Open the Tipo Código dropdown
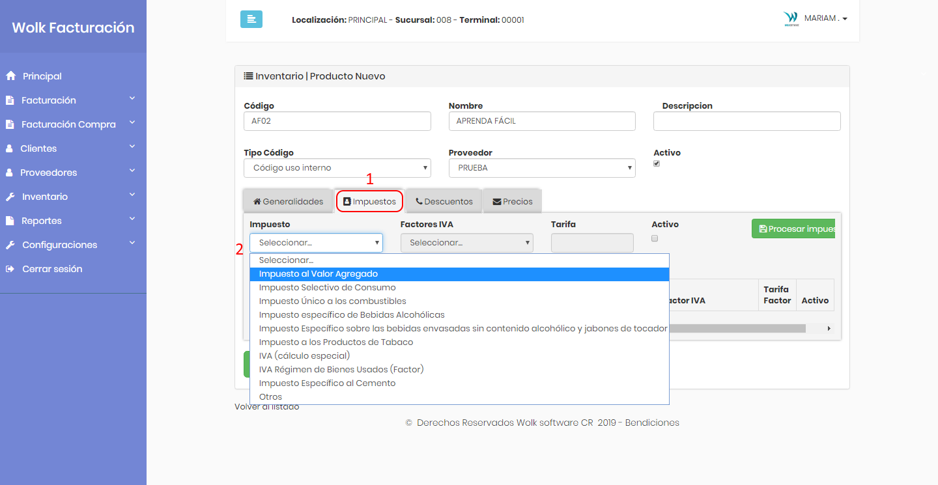The width and height of the screenshot is (938, 485). (x=337, y=168)
